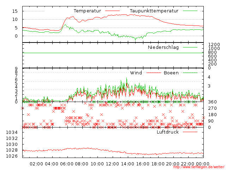Viewport: 226px width, 170px height.
Task: Click the 15 temperature axis label
Action: click(15, 11)
